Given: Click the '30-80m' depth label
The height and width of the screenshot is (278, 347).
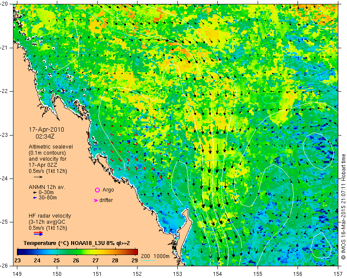Looking at the screenshot, I should [x=48, y=198].
